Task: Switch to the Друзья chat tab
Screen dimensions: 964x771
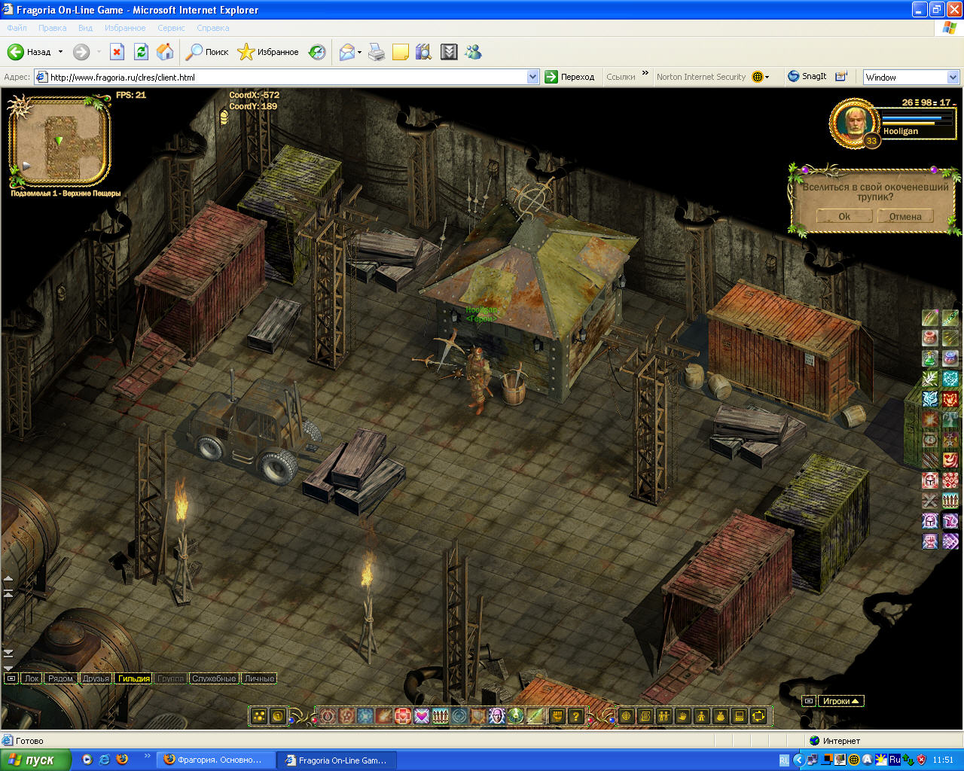Action: click(x=96, y=678)
